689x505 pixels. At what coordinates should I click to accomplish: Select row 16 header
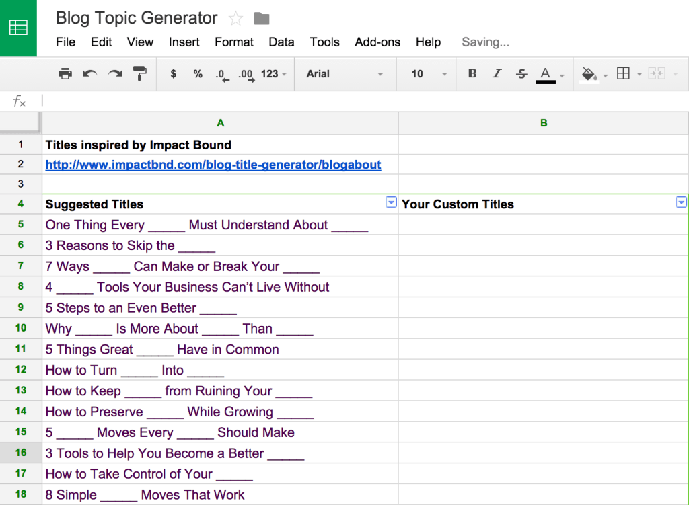coord(21,453)
